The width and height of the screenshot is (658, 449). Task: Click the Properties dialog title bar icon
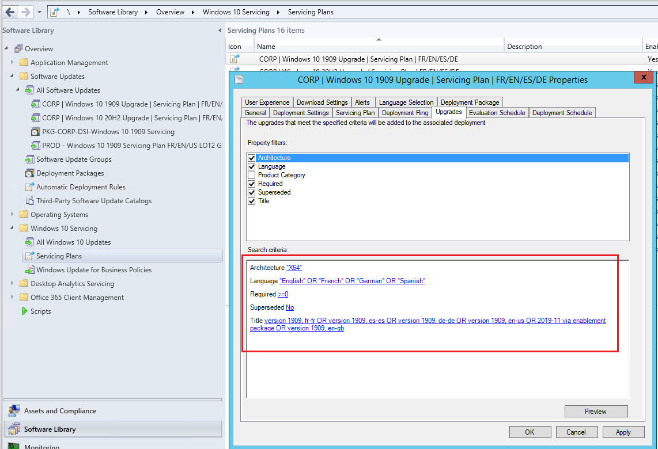239,79
